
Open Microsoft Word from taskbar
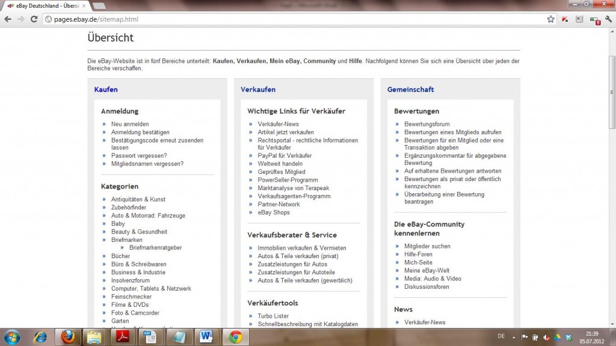(206, 338)
